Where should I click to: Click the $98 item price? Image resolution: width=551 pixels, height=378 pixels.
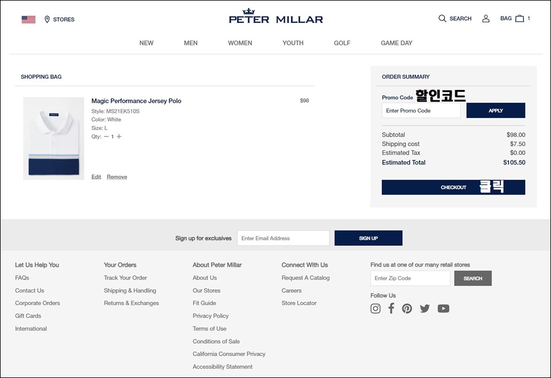point(304,101)
